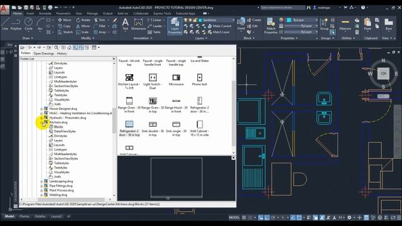Click the search keyword input field
The image size is (402, 226).
click(283, 8)
